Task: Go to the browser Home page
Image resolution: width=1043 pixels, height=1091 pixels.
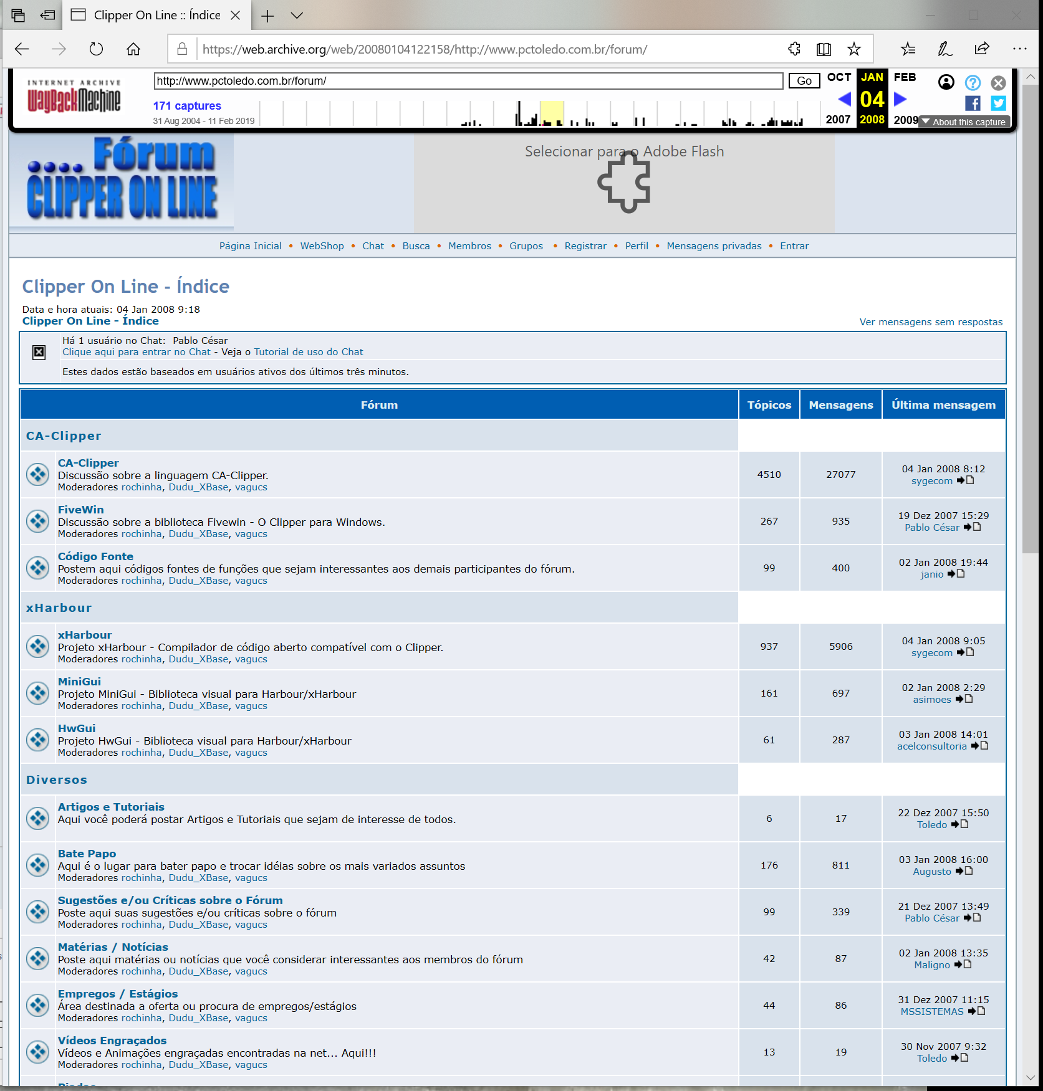Action: click(133, 49)
